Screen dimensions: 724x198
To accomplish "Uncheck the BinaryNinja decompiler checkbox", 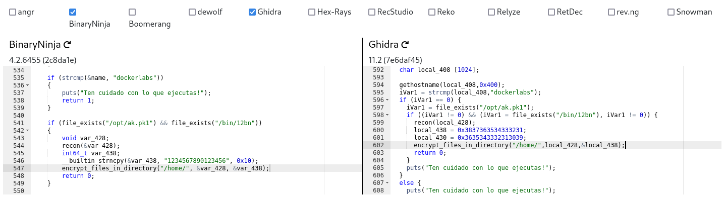I will click(73, 12).
